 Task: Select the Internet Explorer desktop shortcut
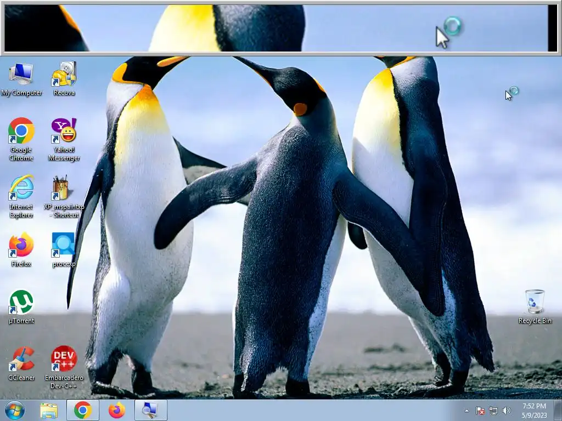21,197
